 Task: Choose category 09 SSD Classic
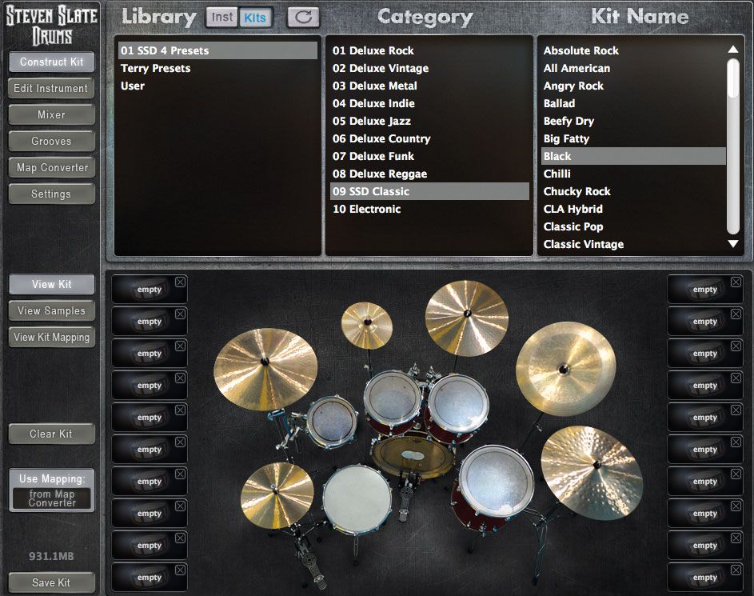pyautogui.click(x=430, y=191)
